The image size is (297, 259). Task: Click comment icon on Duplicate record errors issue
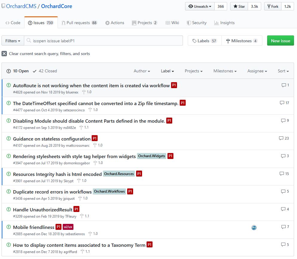tap(283, 191)
